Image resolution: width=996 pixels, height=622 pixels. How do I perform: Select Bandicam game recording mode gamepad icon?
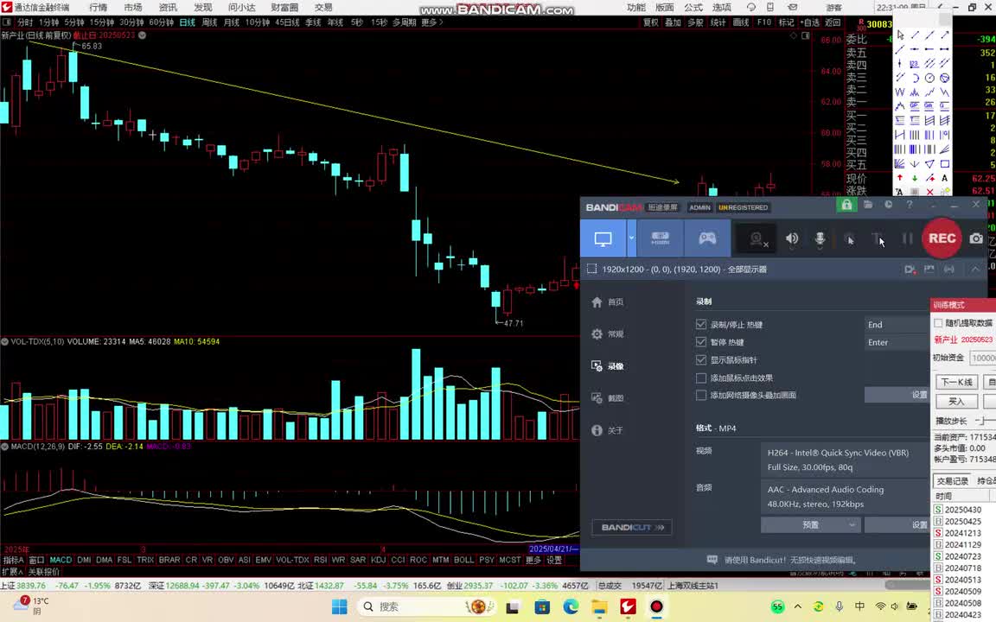(x=707, y=238)
